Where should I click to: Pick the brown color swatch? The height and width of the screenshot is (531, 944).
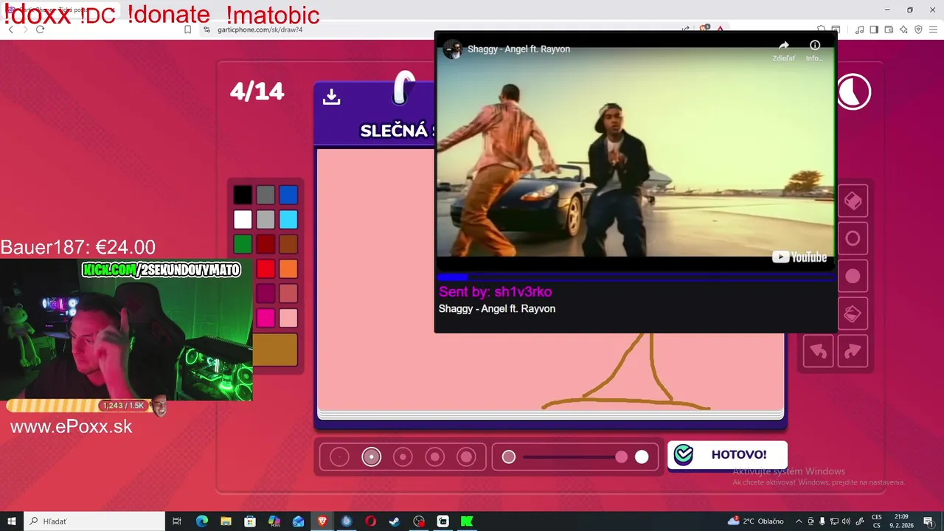pos(288,243)
